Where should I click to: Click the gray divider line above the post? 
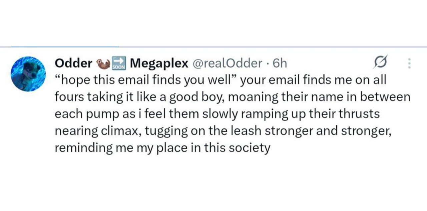tap(234, 47)
